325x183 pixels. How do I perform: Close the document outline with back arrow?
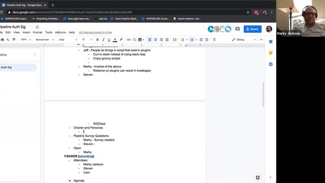tap(35, 54)
